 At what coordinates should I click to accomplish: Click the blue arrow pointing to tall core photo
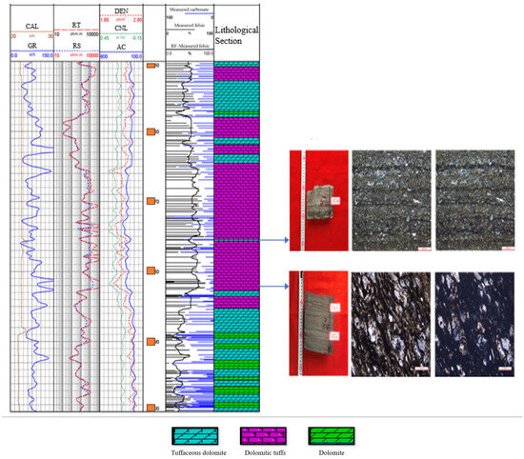point(274,287)
